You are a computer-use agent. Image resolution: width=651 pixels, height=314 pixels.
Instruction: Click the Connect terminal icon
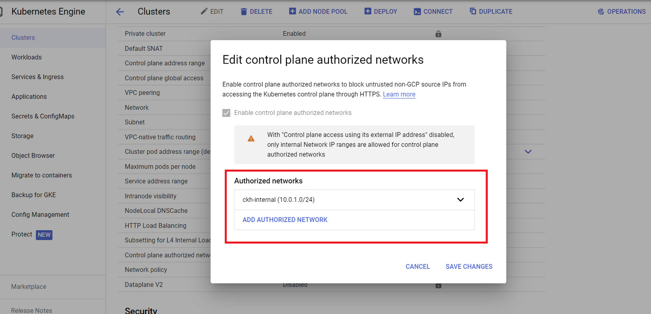(x=417, y=11)
